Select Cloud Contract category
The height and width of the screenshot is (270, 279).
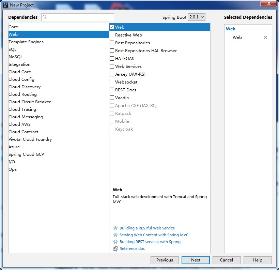point(59,132)
